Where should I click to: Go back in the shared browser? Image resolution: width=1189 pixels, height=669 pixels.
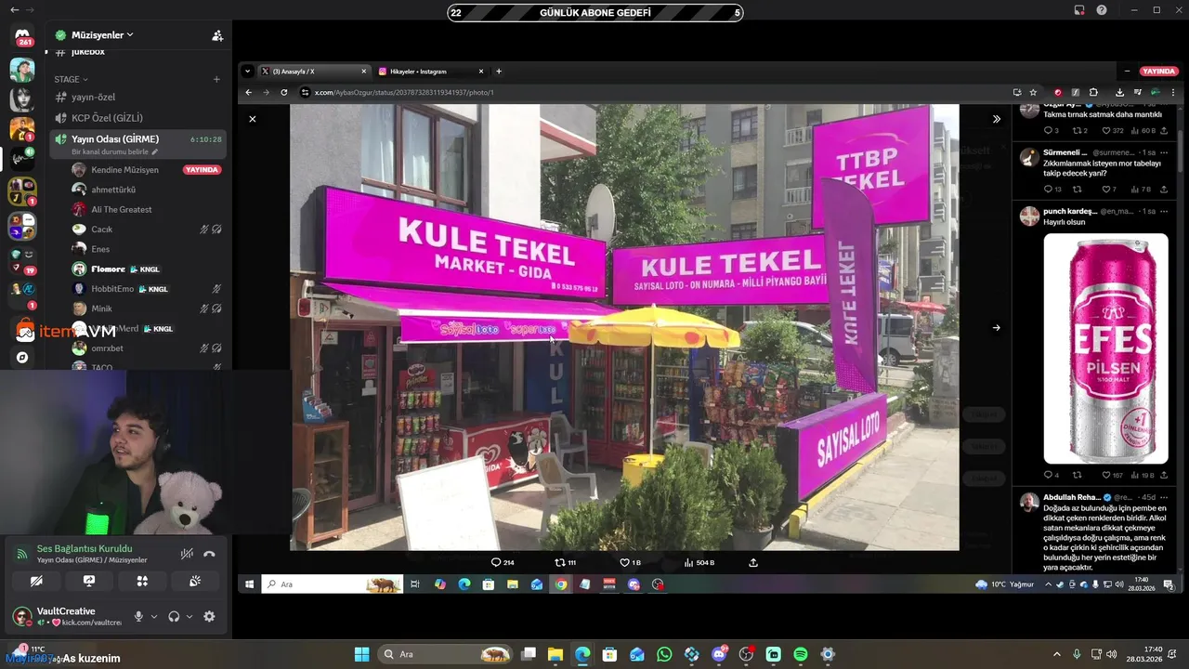[x=248, y=92]
